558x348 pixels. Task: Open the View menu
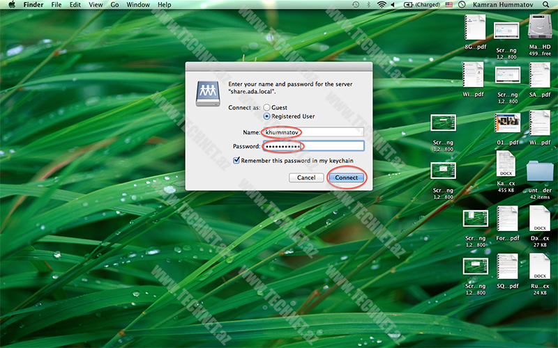click(96, 5)
